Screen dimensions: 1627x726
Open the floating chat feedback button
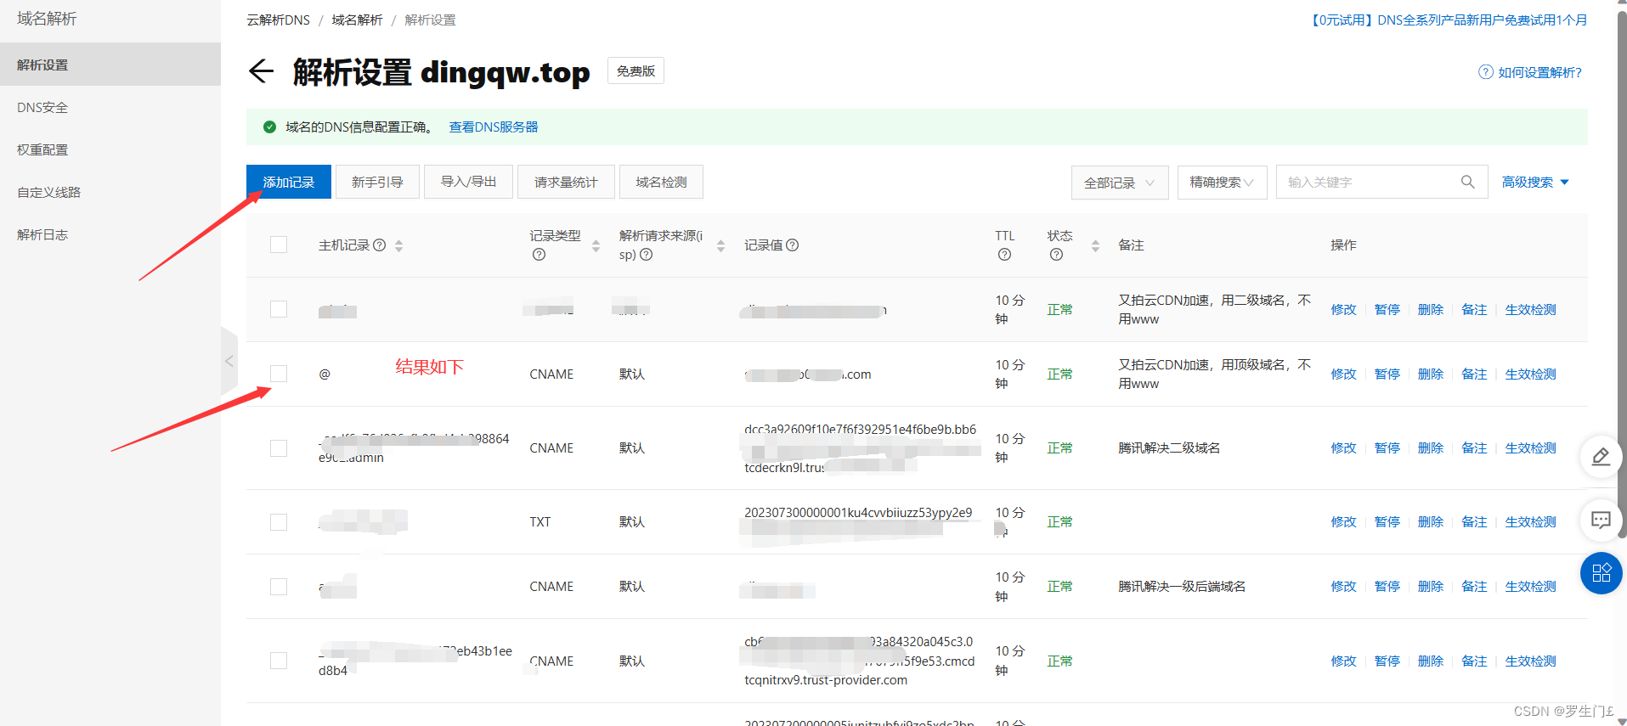[x=1601, y=520]
